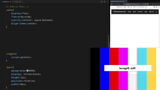Click the 'display: inline-block;' line
The height and width of the screenshot is (90, 160).
[26, 74]
